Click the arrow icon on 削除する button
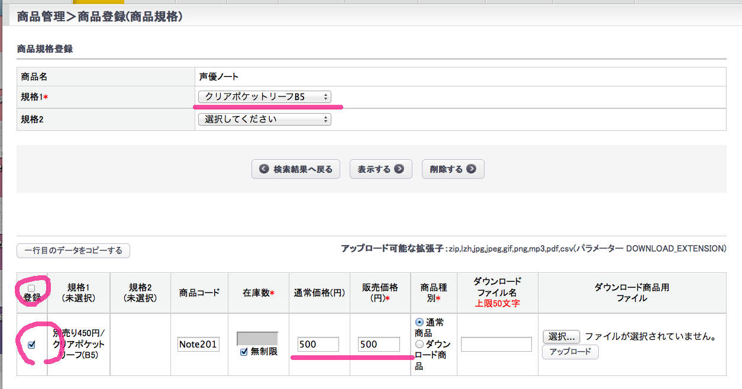Image resolution: width=742 pixels, height=389 pixels. (x=471, y=169)
